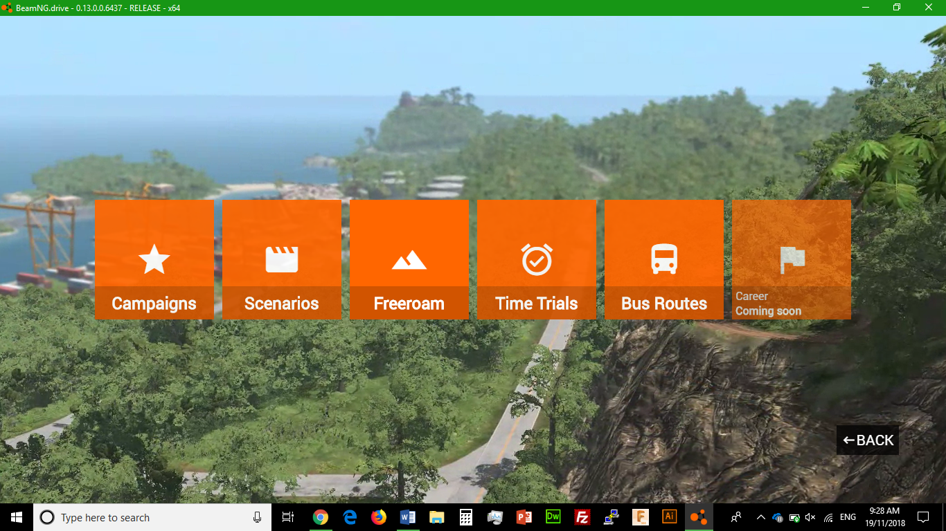This screenshot has height=531, width=946.
Task: Open the People icon on the taskbar
Action: pyautogui.click(x=736, y=517)
